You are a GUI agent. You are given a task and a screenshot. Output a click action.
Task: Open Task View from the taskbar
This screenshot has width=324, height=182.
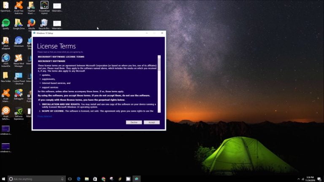coord(70,179)
